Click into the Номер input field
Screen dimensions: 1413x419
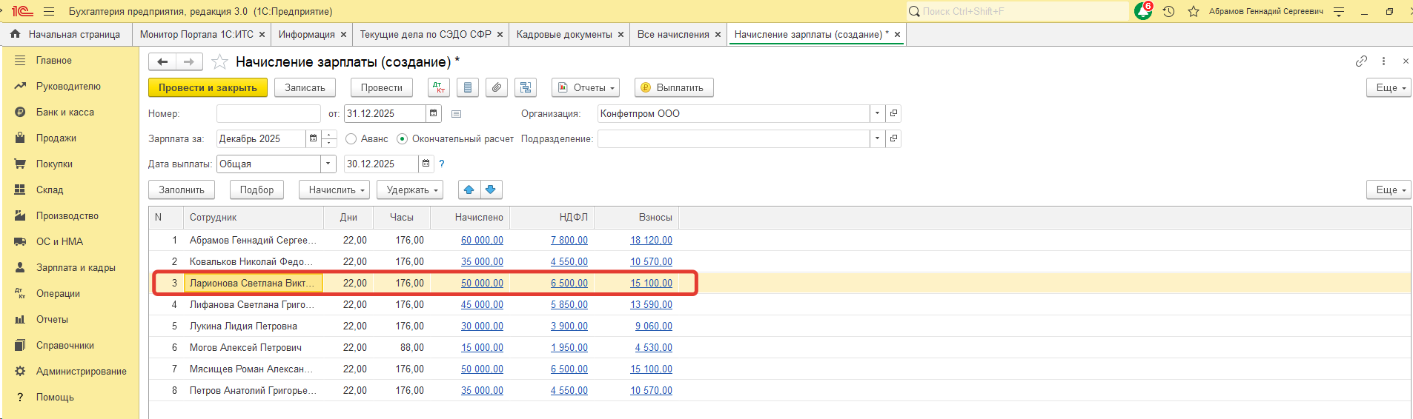tap(268, 113)
